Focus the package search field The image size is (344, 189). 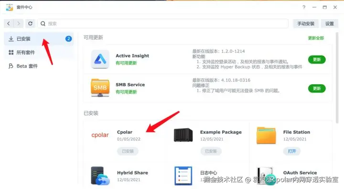[x=163, y=23]
